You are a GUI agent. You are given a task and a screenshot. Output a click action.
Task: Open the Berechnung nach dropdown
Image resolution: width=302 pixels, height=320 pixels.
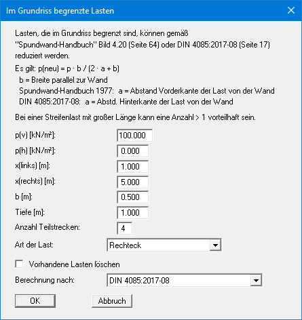pyautogui.click(x=185, y=280)
